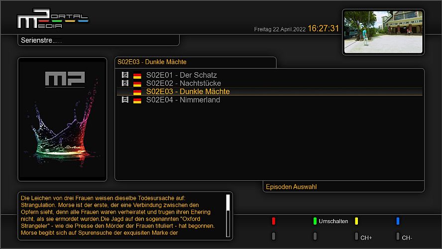Select episode S02E01 - Der Schatz
The height and width of the screenshot is (249, 442).
point(181,75)
